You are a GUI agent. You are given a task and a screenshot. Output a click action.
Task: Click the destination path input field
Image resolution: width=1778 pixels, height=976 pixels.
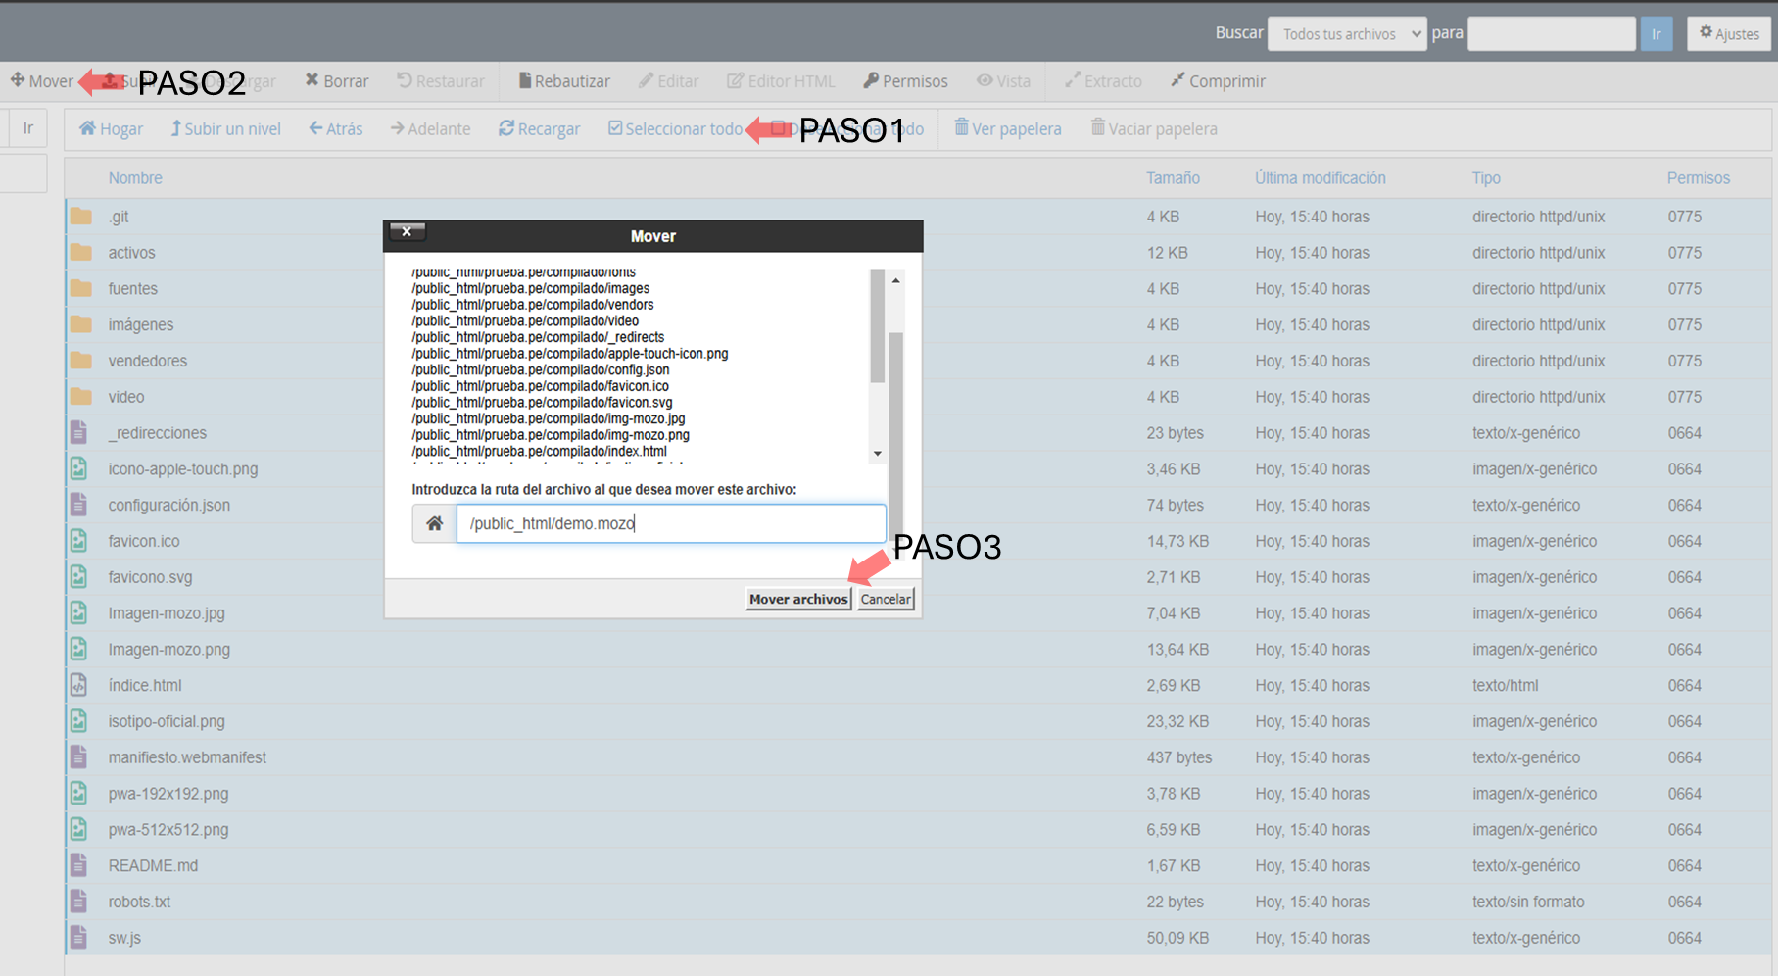(x=670, y=522)
